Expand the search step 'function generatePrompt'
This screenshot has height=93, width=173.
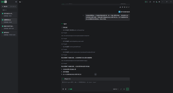71,47
